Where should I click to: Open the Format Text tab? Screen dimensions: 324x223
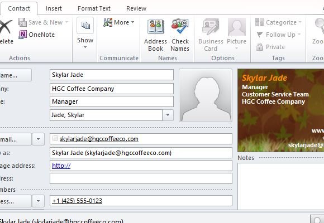[94, 8]
